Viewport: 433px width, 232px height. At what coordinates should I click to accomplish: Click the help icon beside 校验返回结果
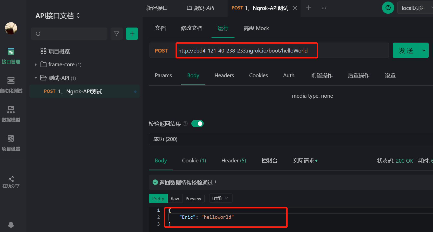[x=185, y=124]
